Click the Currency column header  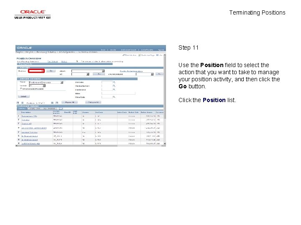(x=160, y=112)
